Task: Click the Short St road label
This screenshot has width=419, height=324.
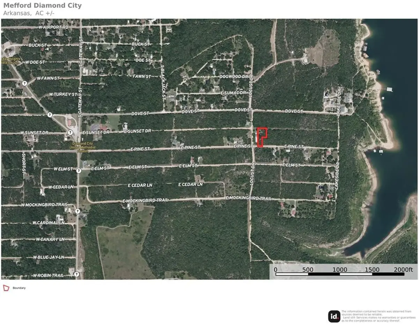Action: point(24,164)
